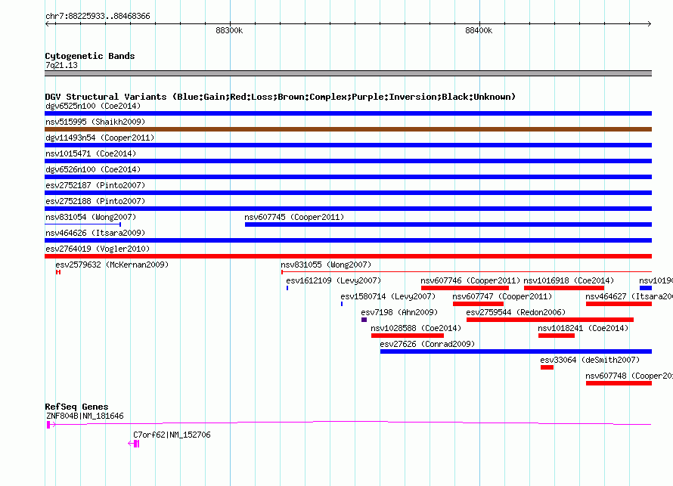
Task: Click the partially visible blue nsv1019 bar at right
Action: 646,288
